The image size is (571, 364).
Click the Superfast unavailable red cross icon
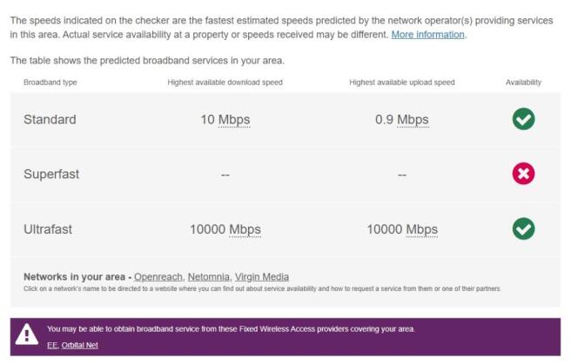point(523,174)
